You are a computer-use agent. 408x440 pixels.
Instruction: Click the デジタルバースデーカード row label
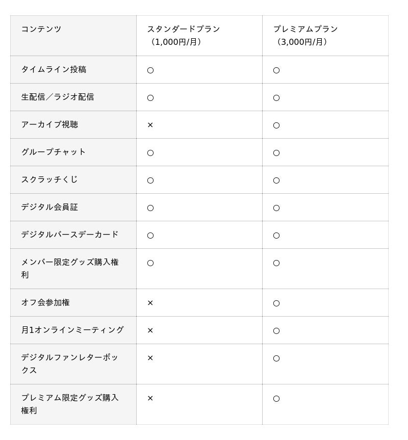pos(70,235)
